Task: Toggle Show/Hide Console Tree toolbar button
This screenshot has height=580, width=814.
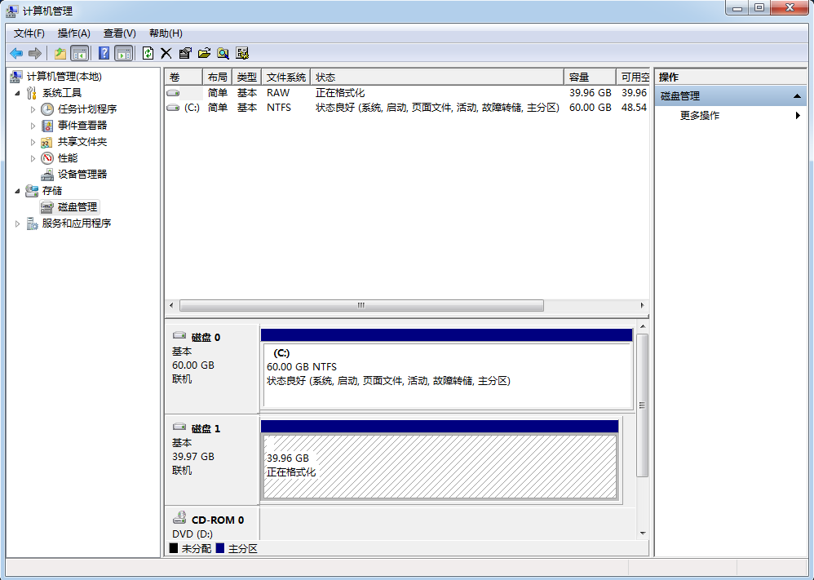Action: (79, 53)
